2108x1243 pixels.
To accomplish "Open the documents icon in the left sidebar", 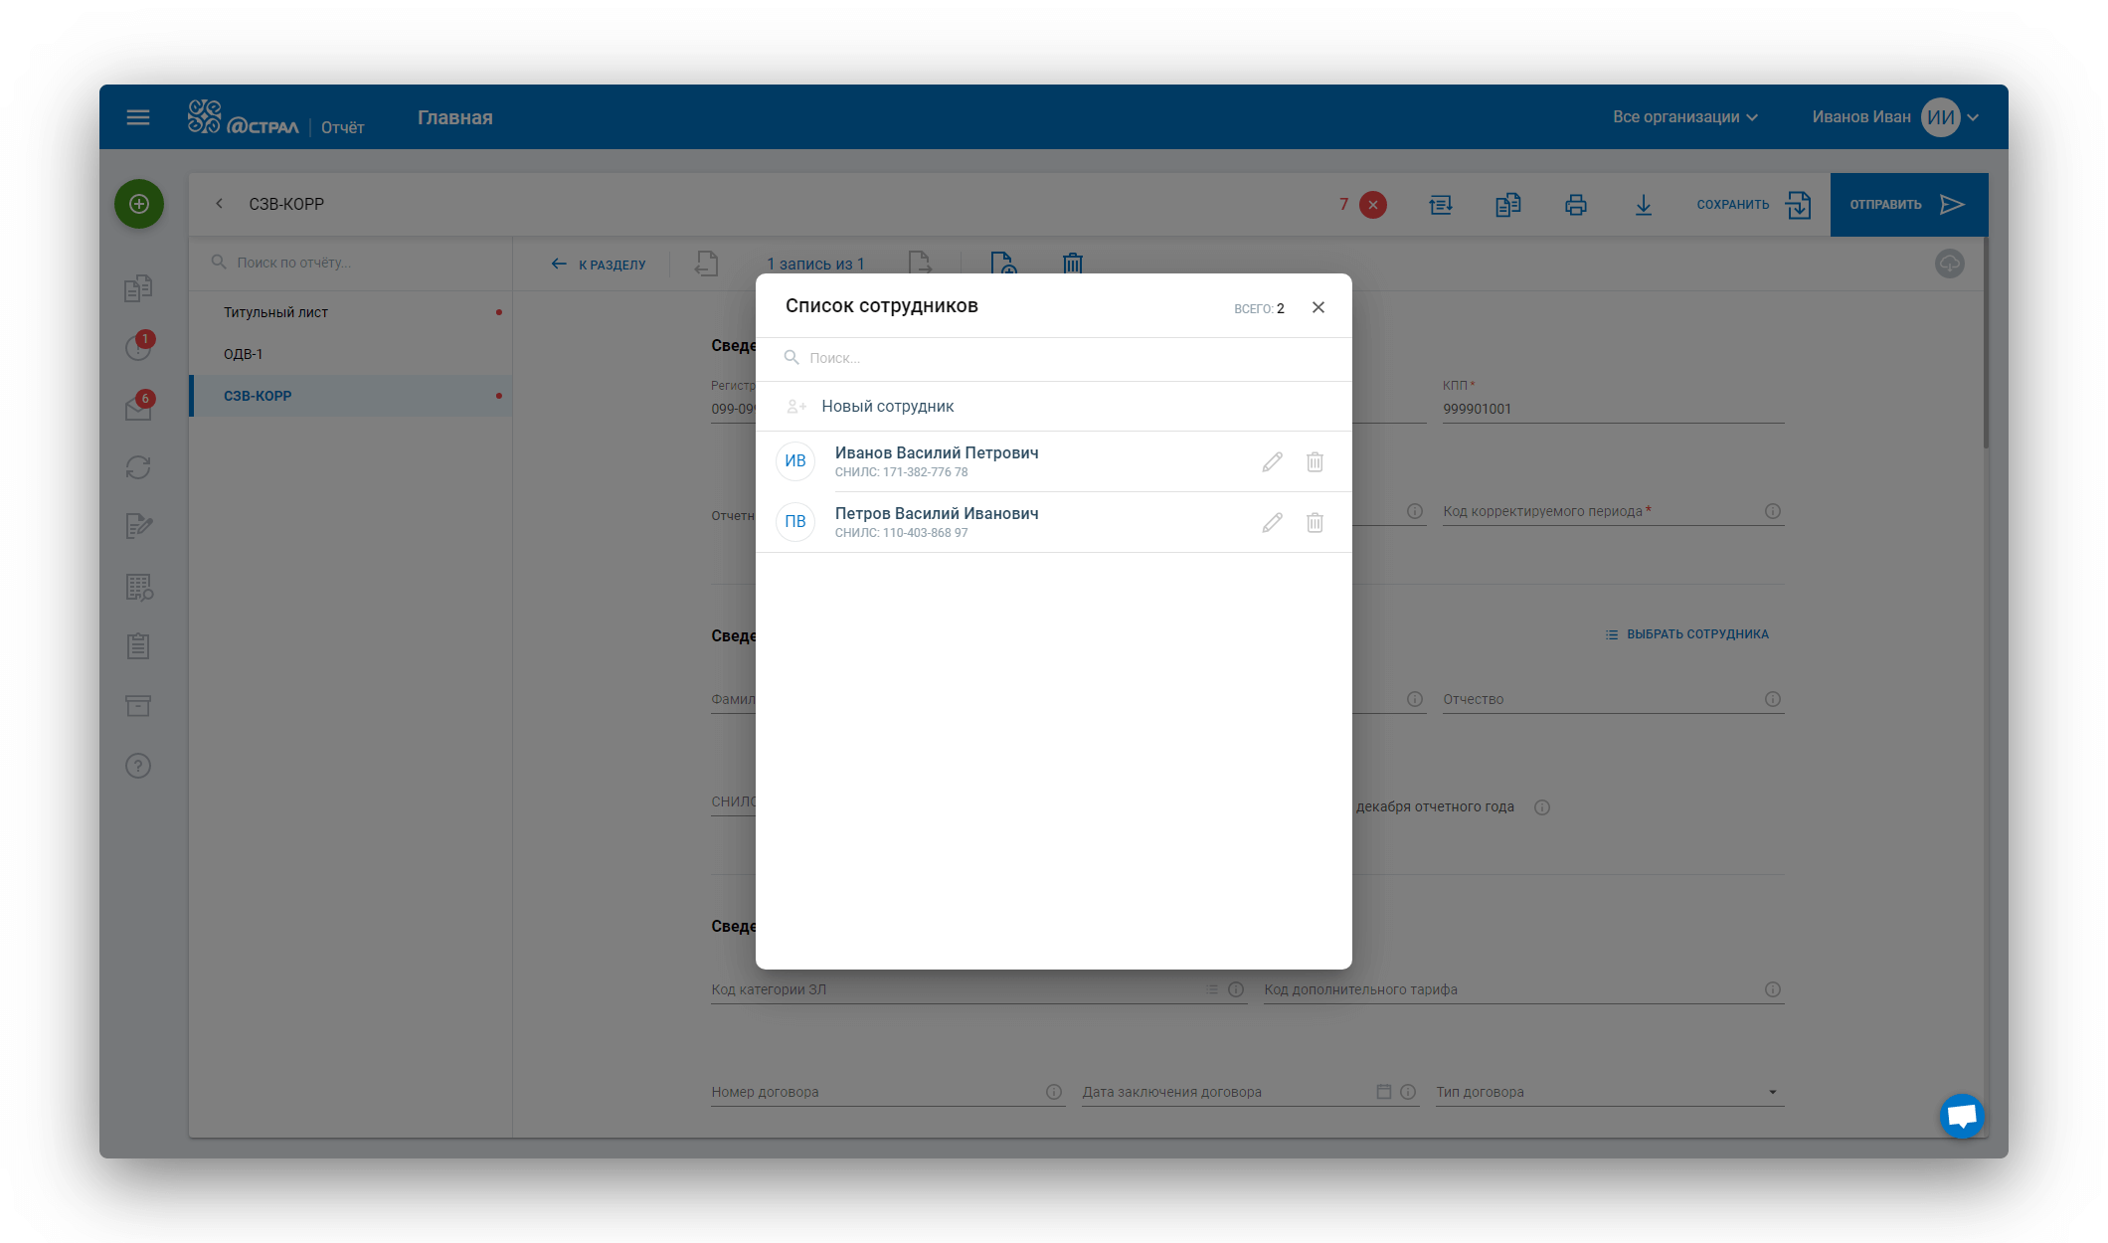I will point(138,288).
